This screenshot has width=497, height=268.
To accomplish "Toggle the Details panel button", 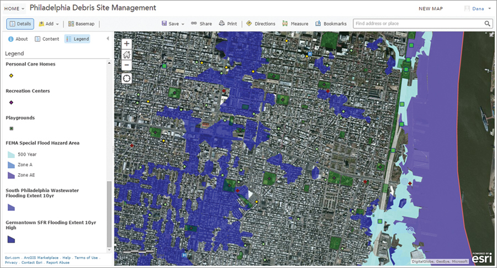I will click(x=20, y=24).
